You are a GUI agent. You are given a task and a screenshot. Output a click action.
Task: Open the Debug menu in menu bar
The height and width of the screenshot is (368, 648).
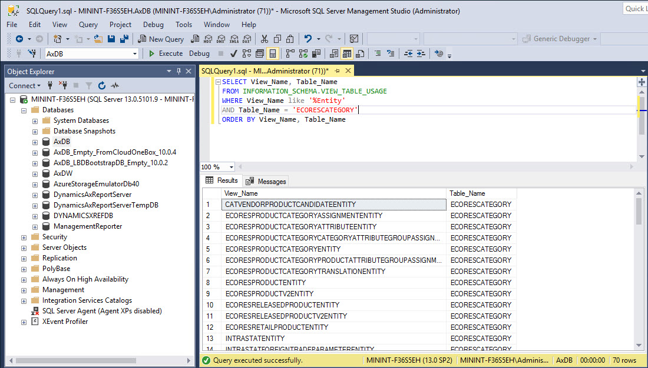pos(153,25)
